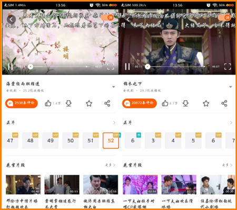The height and width of the screenshot is (210, 237).
Task: Enter fullscreen on the left screen video
Action: pos(111,67)
